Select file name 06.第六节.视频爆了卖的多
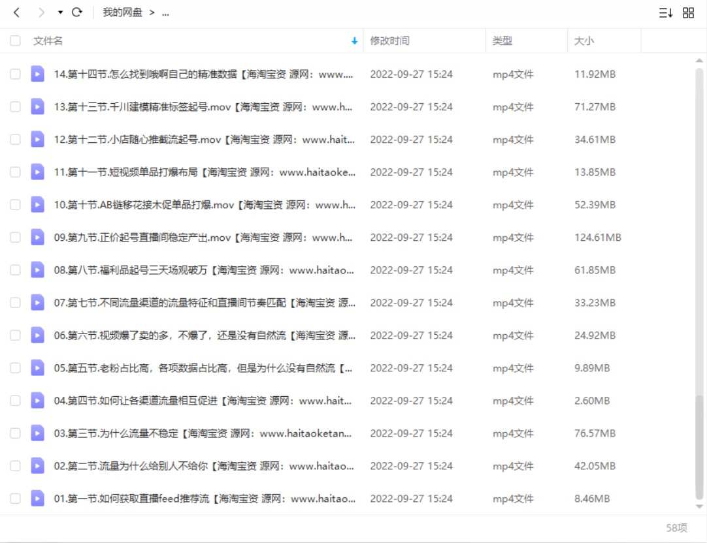 [205, 335]
